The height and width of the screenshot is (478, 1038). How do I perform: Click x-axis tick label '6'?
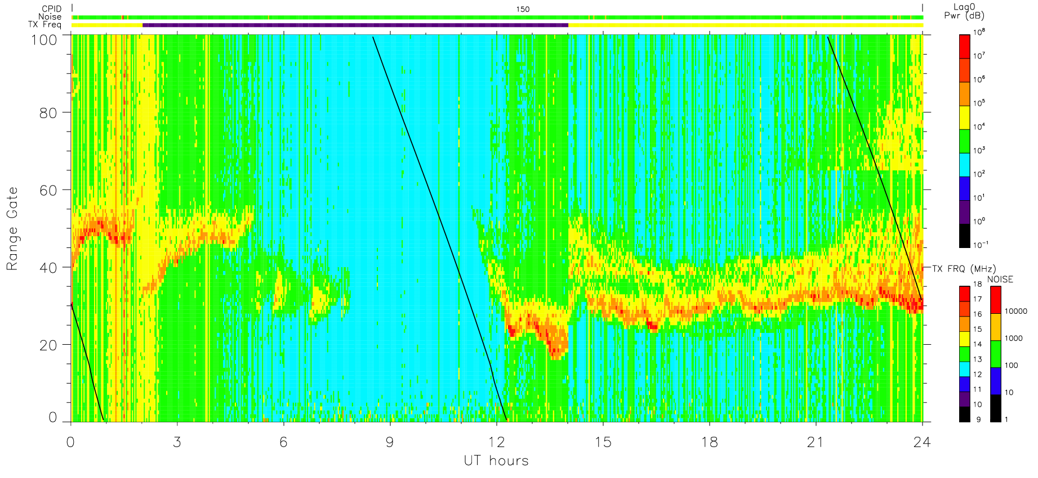point(283,442)
